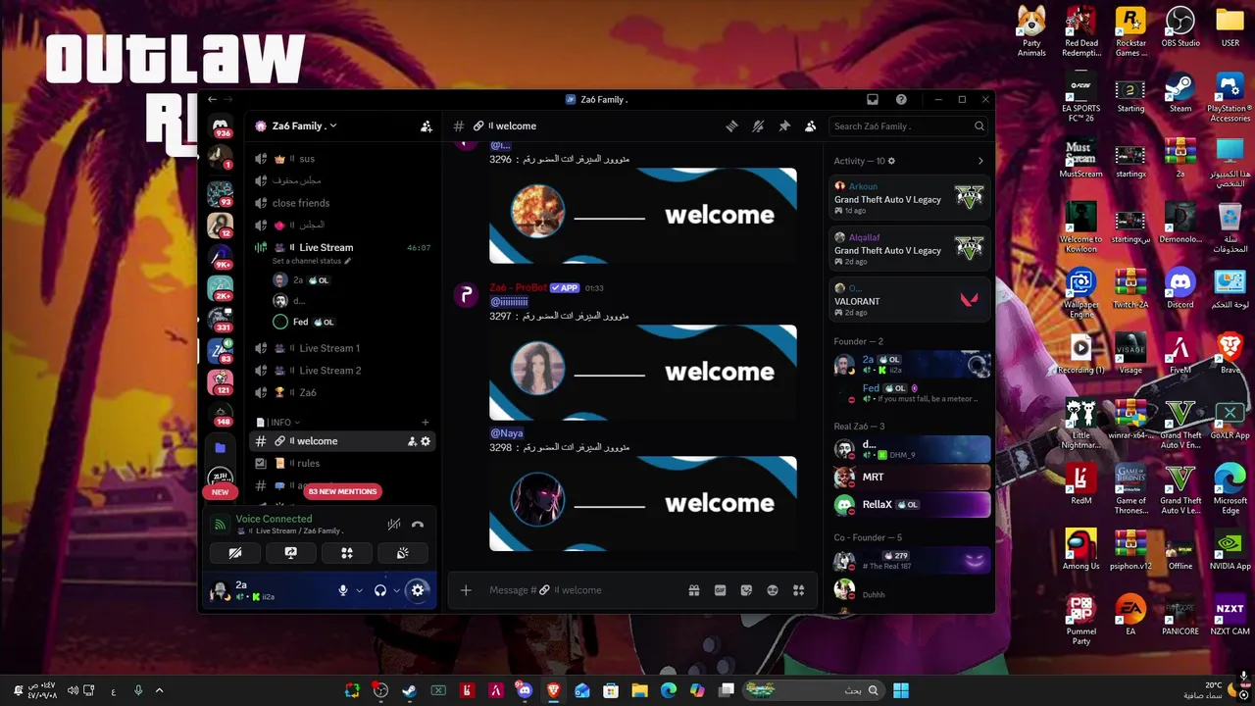Open activity settings gear next to Activity
This screenshot has width=1255, height=706.
click(x=891, y=161)
